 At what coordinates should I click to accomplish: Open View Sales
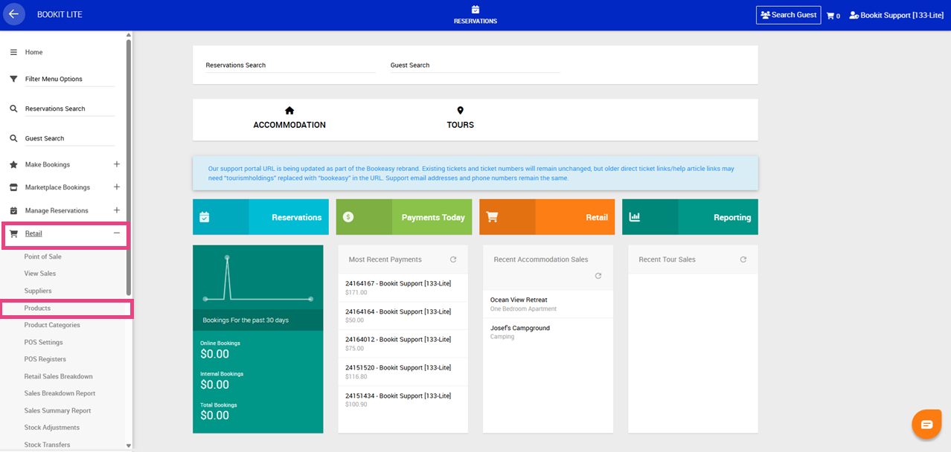point(40,274)
